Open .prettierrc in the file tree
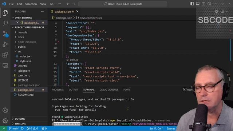This screenshot has width=233, height=131. (x=29, y=75)
